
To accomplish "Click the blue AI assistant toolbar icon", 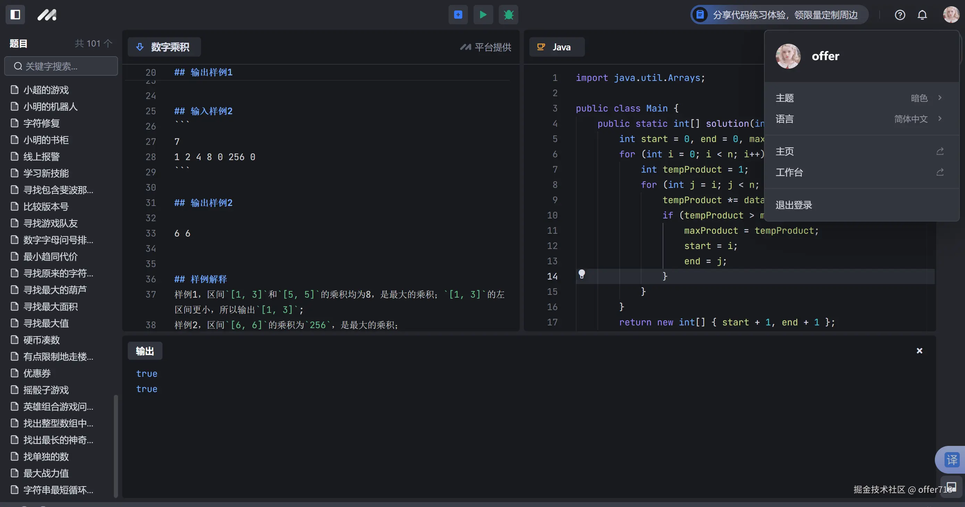I will pyautogui.click(x=458, y=15).
